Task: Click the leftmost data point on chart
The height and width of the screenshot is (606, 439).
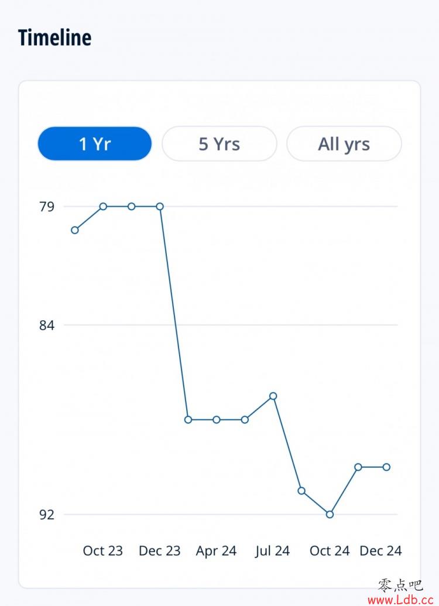Action: click(x=75, y=230)
